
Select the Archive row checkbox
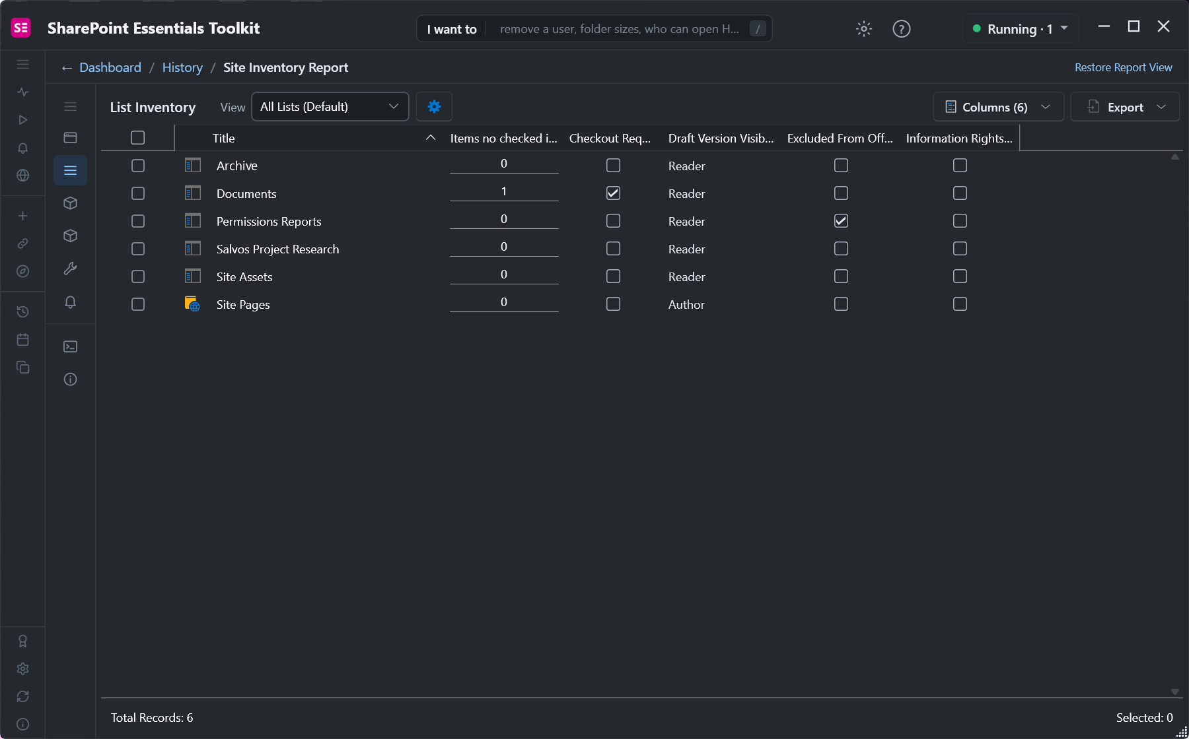138,166
